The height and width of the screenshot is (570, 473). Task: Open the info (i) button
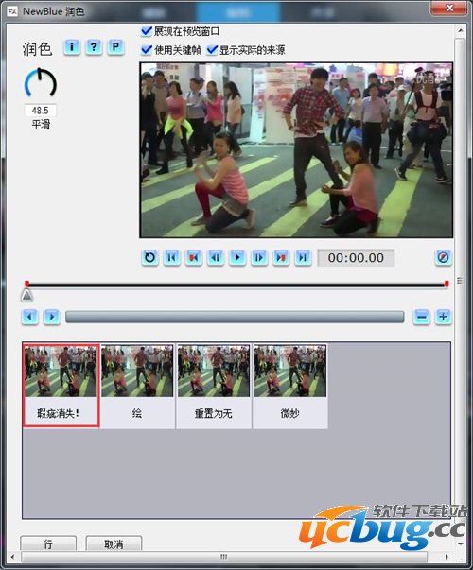[72, 47]
